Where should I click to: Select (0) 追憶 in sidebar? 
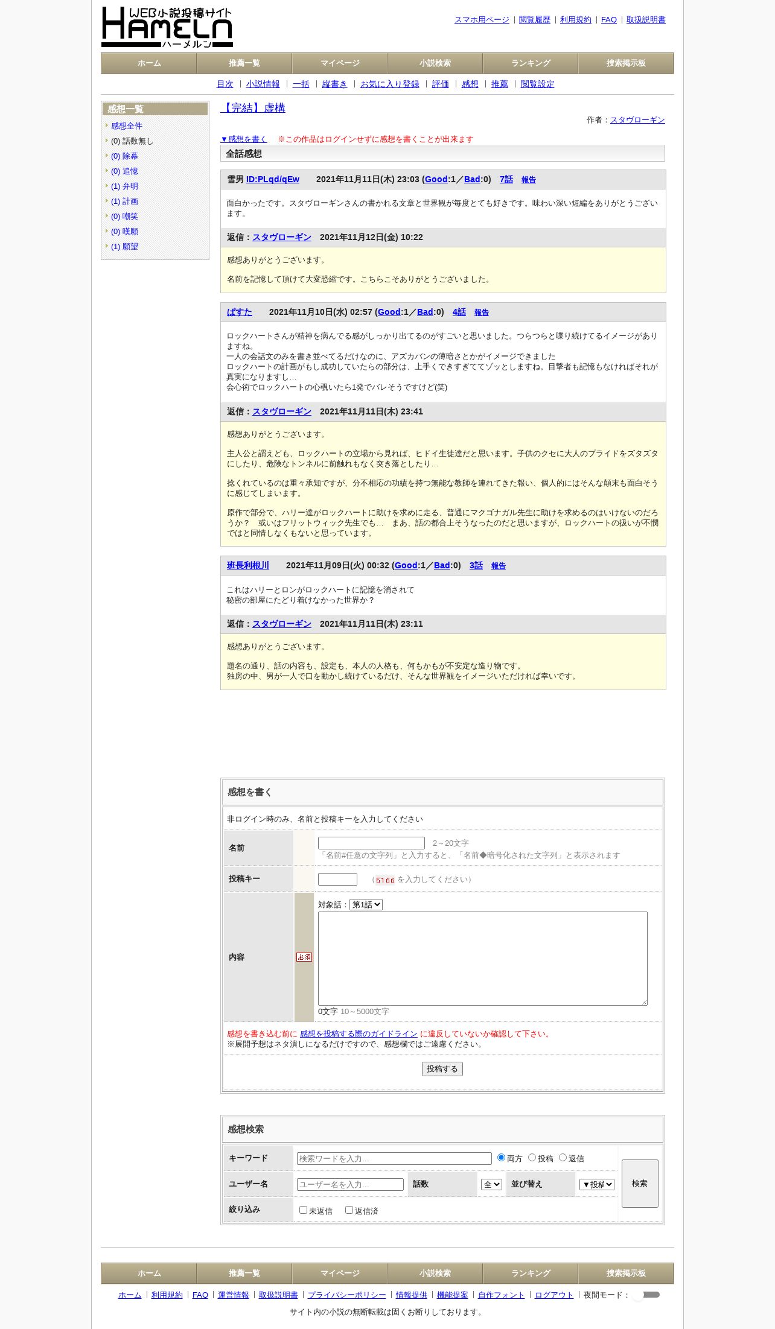(124, 171)
